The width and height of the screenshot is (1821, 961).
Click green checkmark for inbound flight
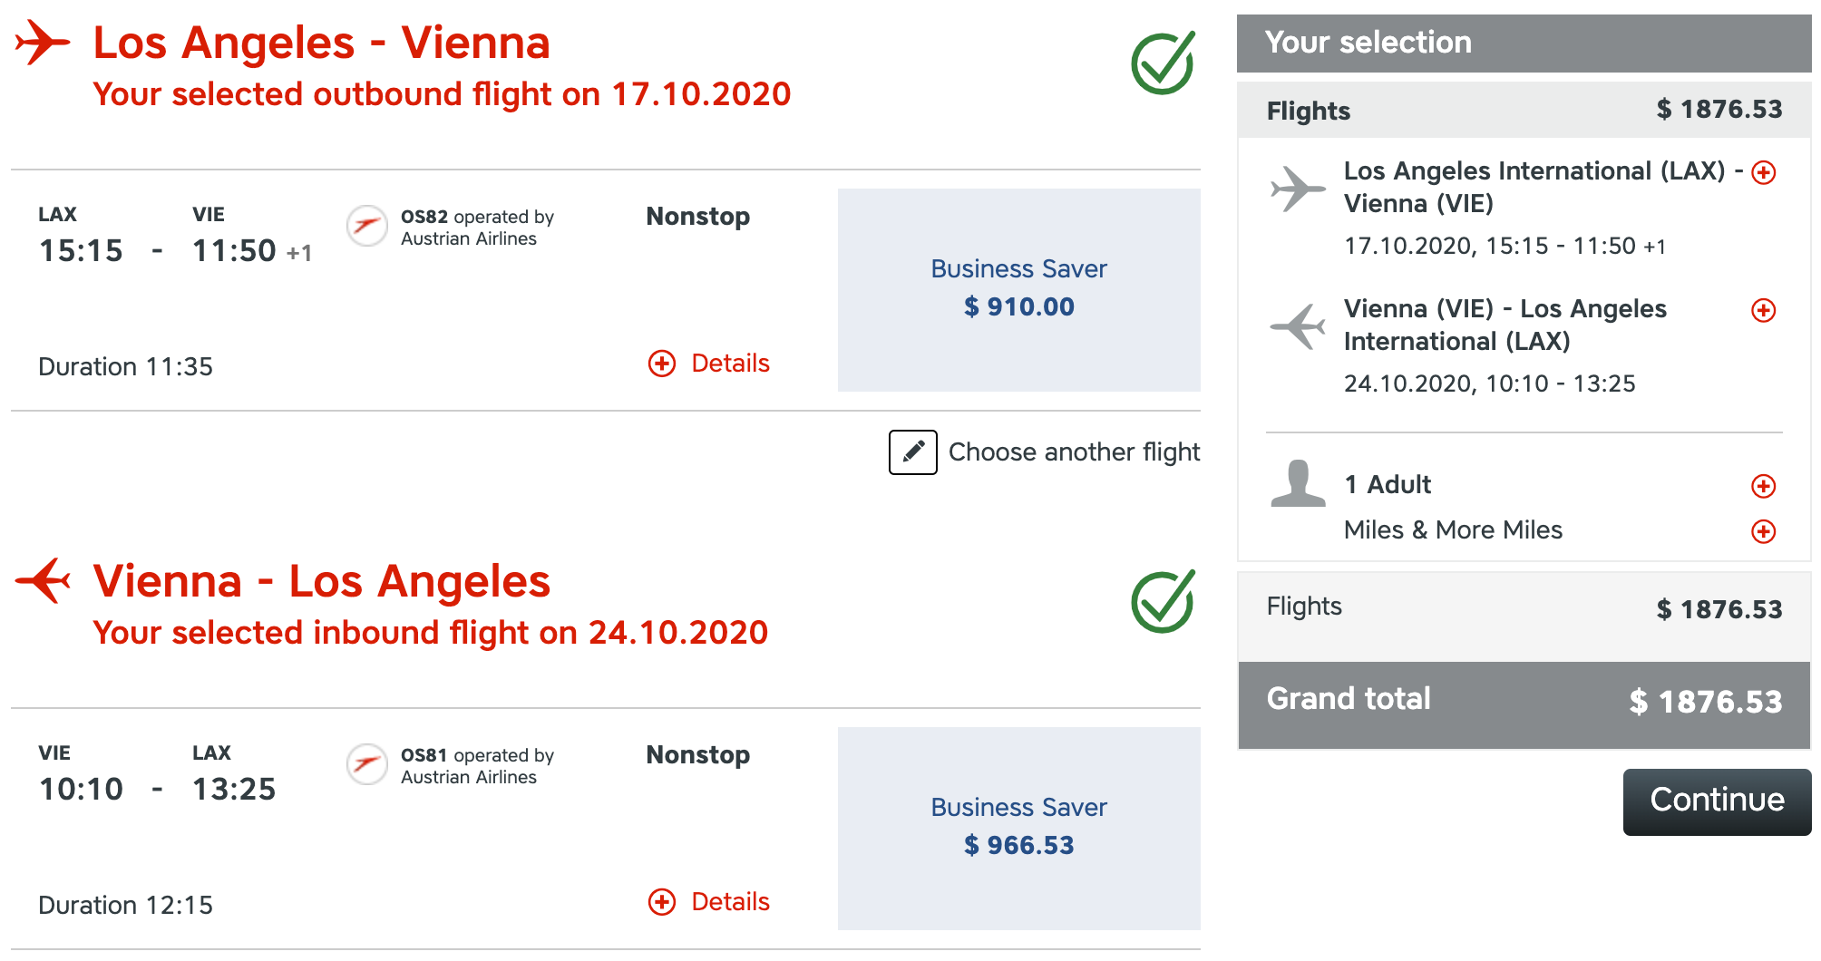(1162, 601)
